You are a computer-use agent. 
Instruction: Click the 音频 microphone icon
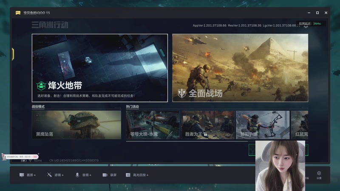77,175
